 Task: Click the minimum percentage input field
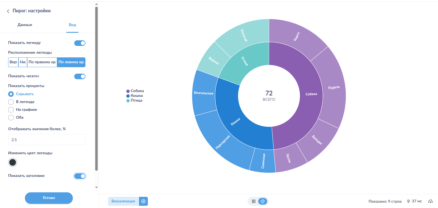(47, 139)
